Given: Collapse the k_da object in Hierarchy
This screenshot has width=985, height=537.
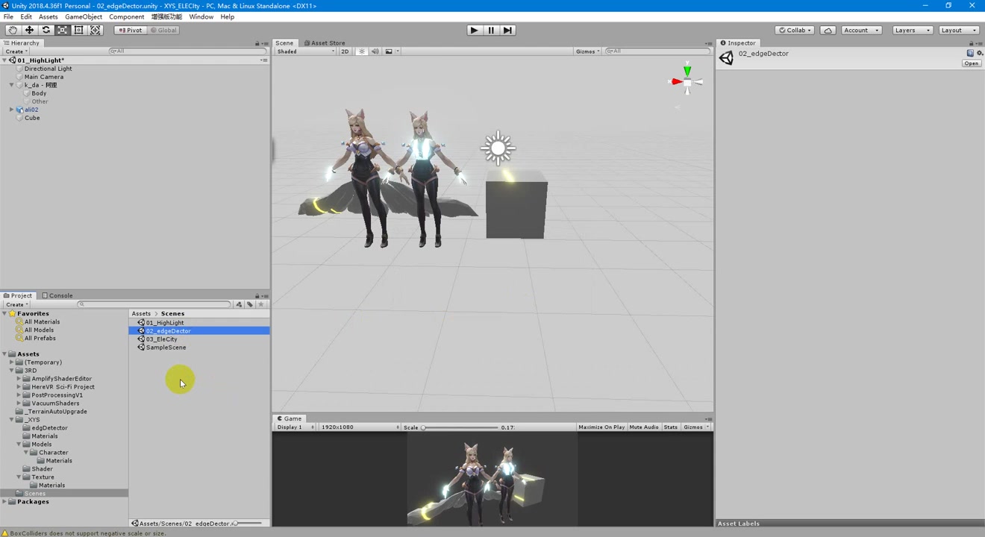Looking at the screenshot, I should (x=12, y=85).
